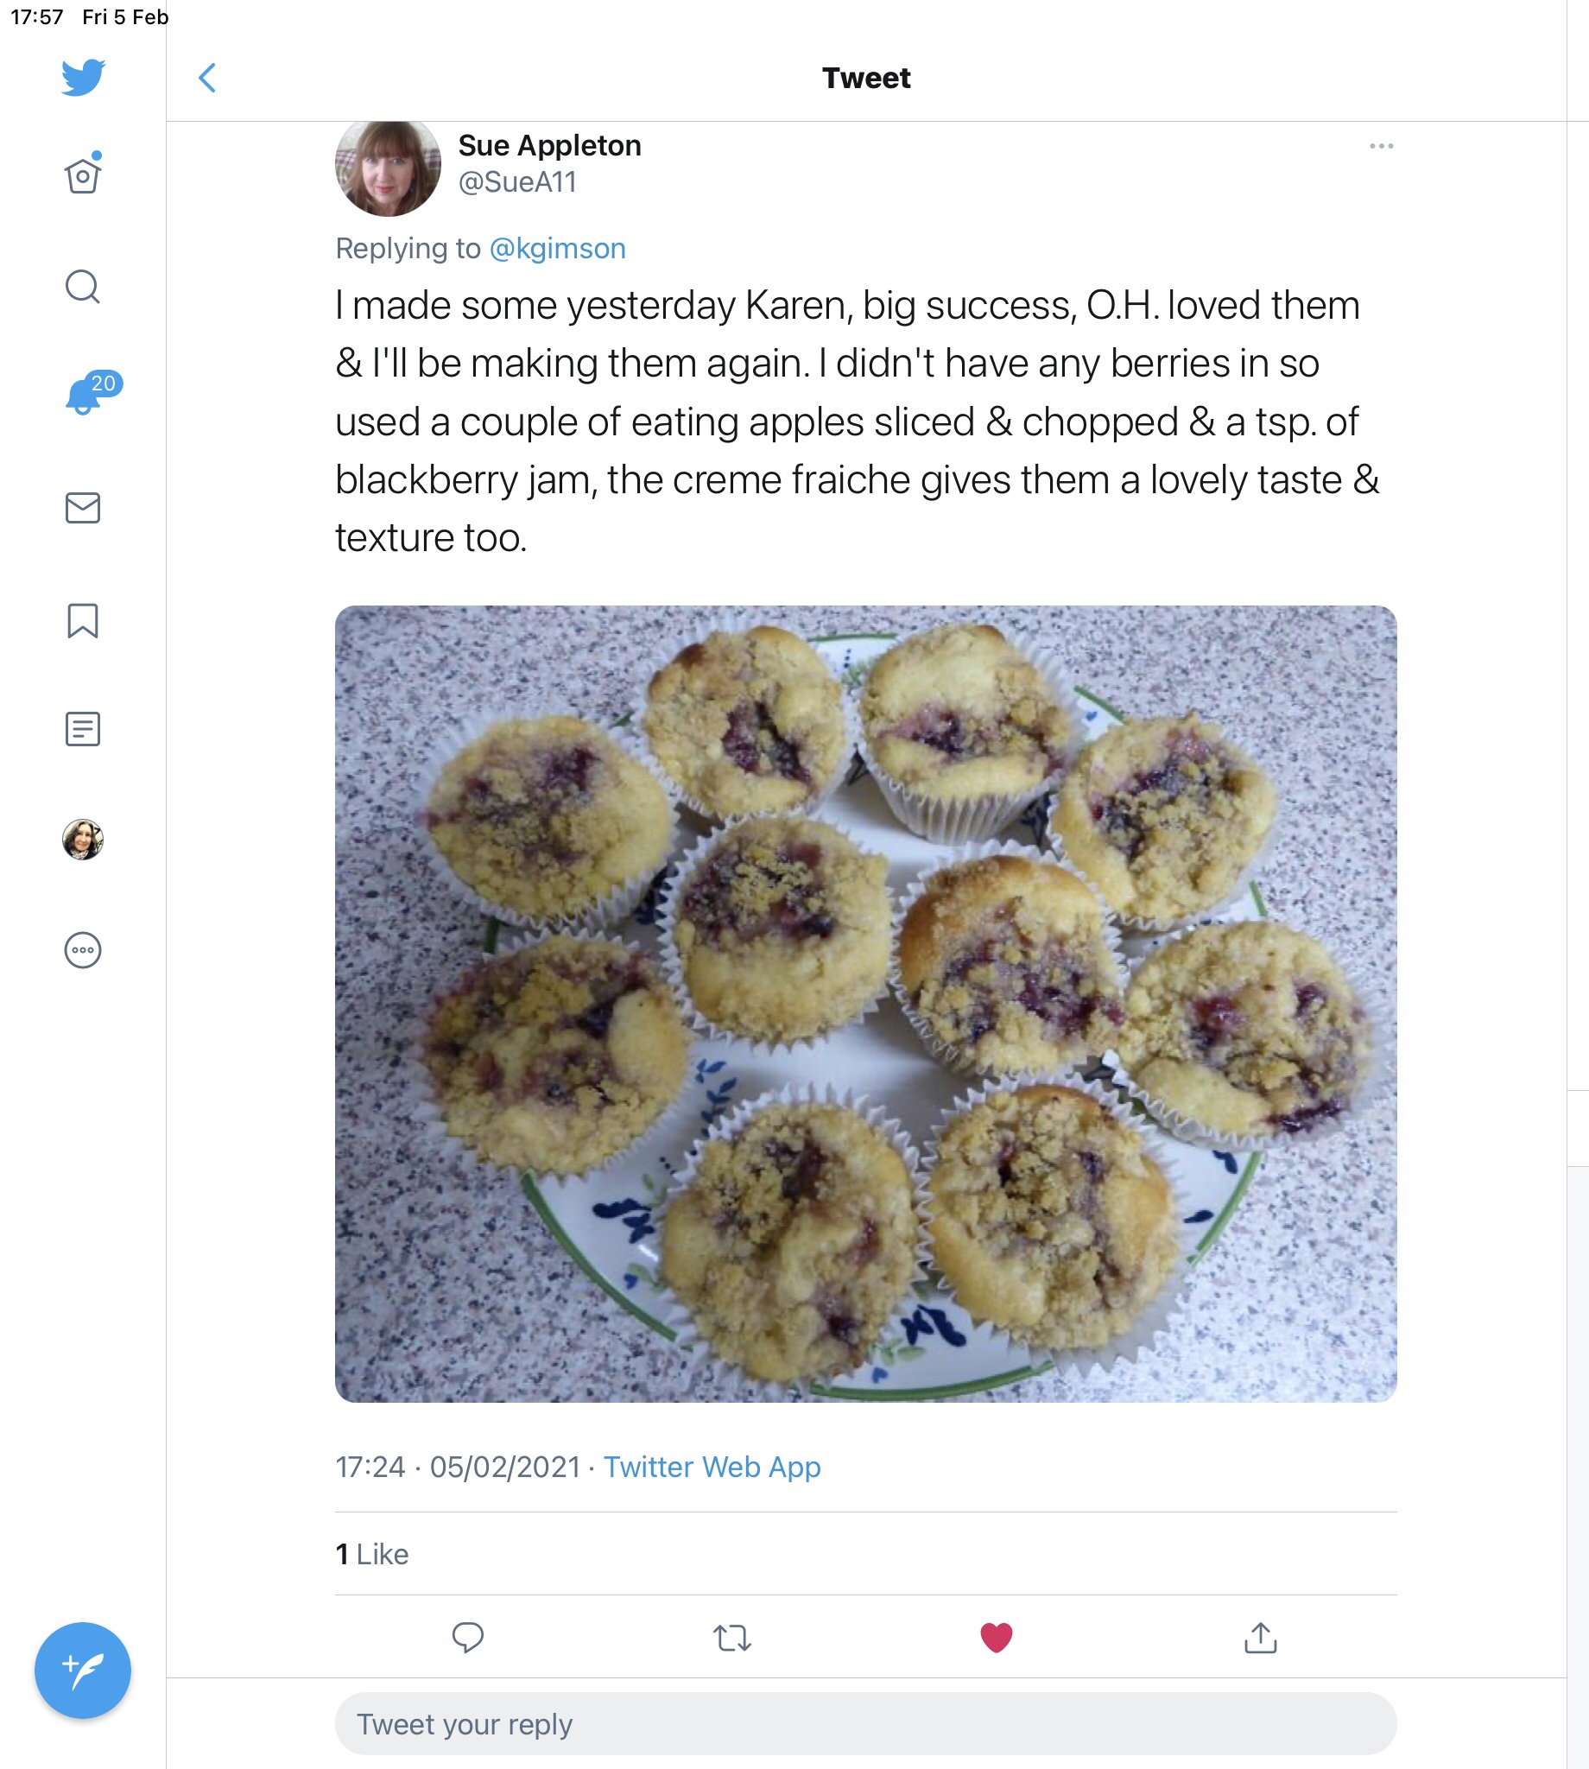Unlike the tweet with heart button
The image size is (1589, 1769).
pyautogui.click(x=996, y=1637)
